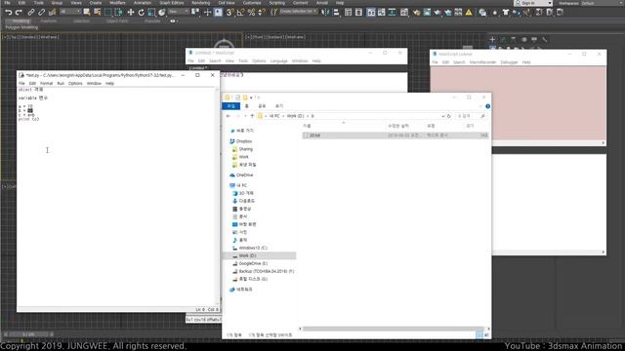Open MacroRecorder menu in MAXScript Listener
This screenshot has width=625, height=351.
[482, 62]
